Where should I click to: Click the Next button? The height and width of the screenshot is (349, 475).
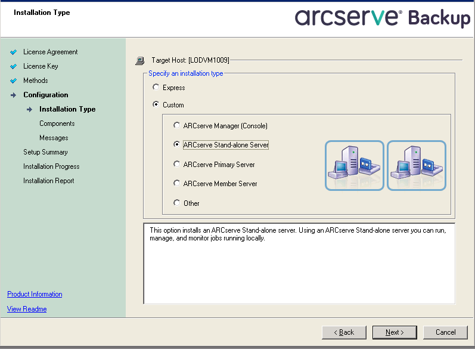coord(395,332)
